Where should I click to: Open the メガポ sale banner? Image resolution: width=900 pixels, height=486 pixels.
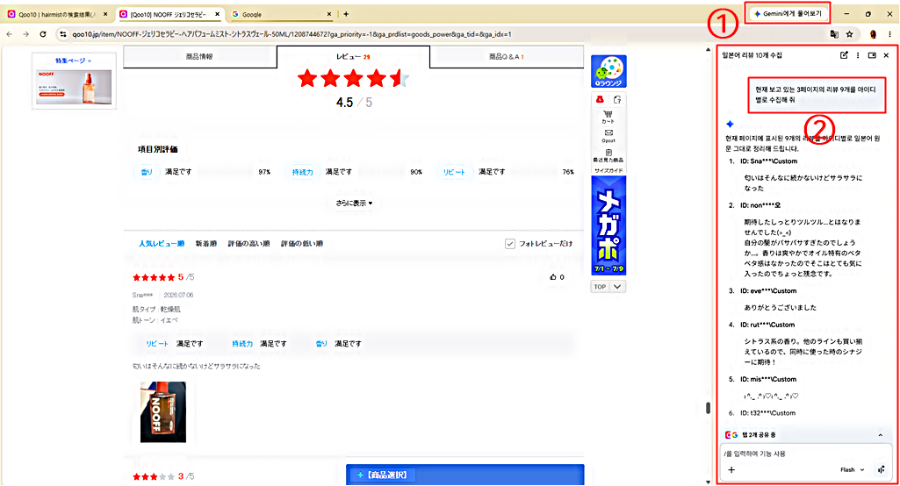[x=608, y=225]
